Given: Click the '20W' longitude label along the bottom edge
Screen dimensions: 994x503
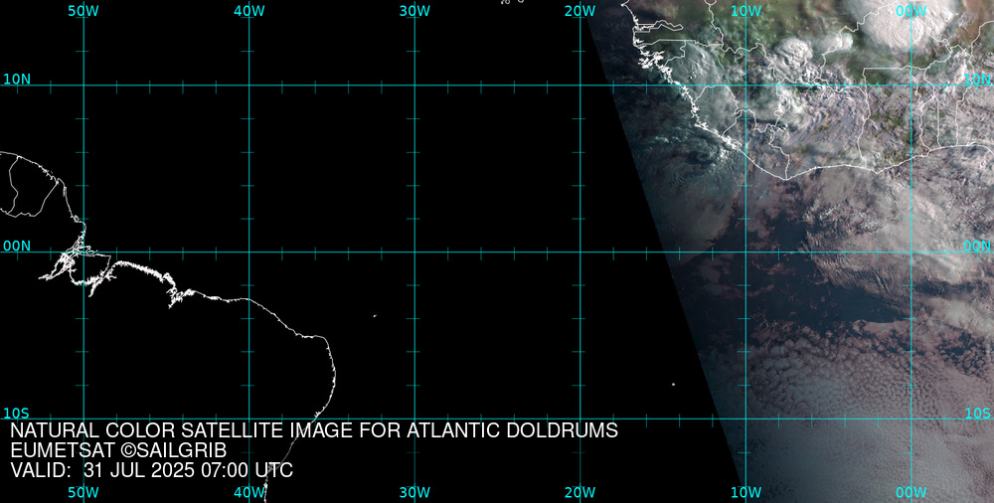Looking at the screenshot, I should (x=580, y=493).
